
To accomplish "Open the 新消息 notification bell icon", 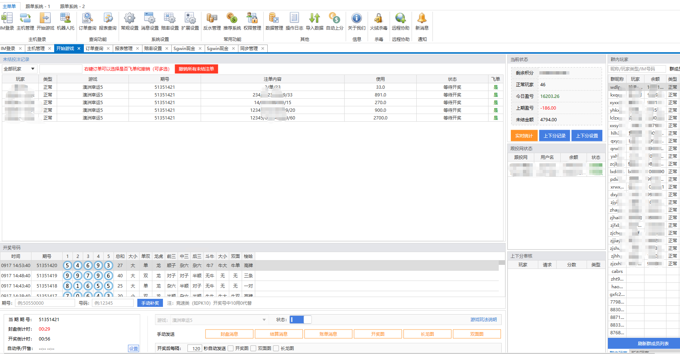I will tap(422, 21).
